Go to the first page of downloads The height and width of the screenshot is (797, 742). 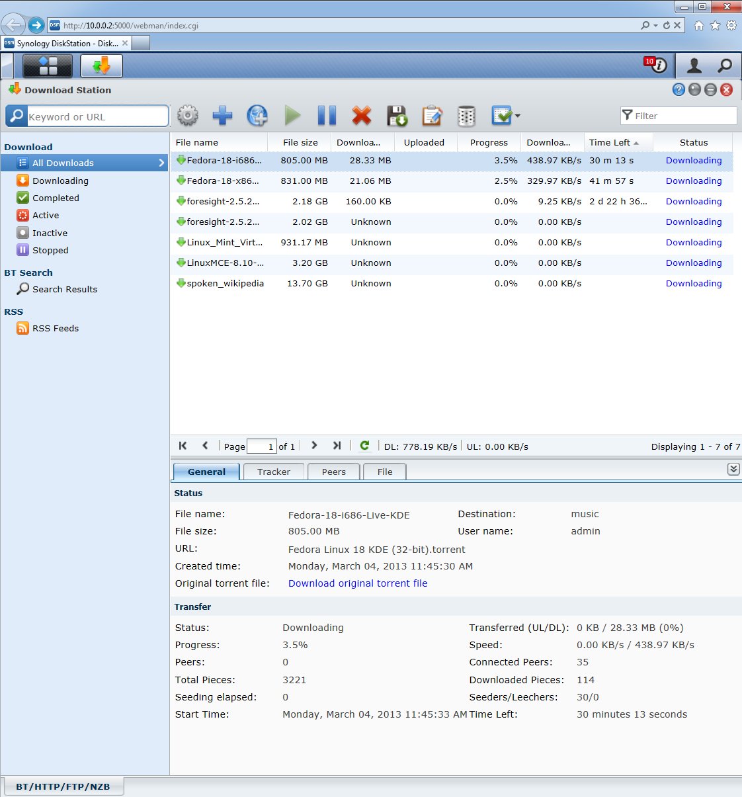coord(183,446)
